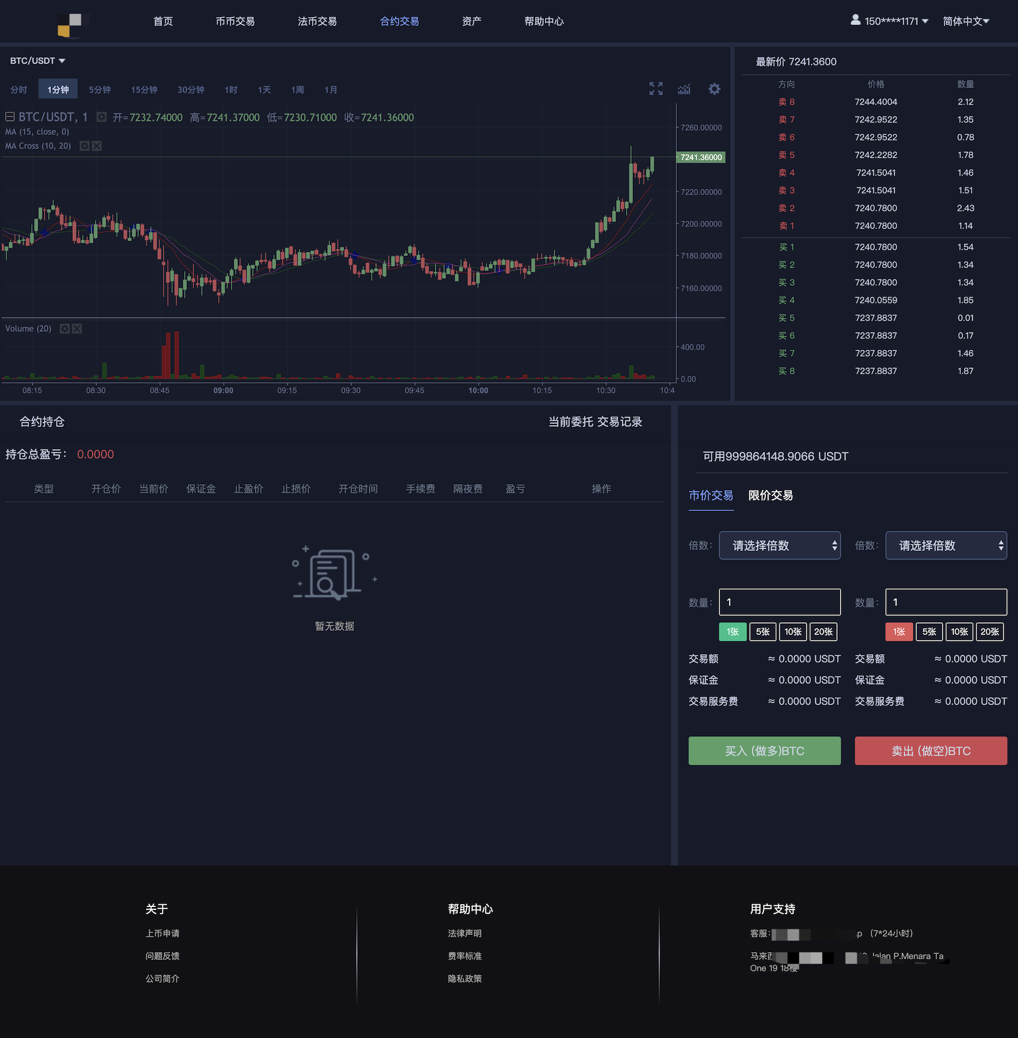Click the 买 8 order book row
The height and width of the screenshot is (1038, 1018).
(876, 371)
